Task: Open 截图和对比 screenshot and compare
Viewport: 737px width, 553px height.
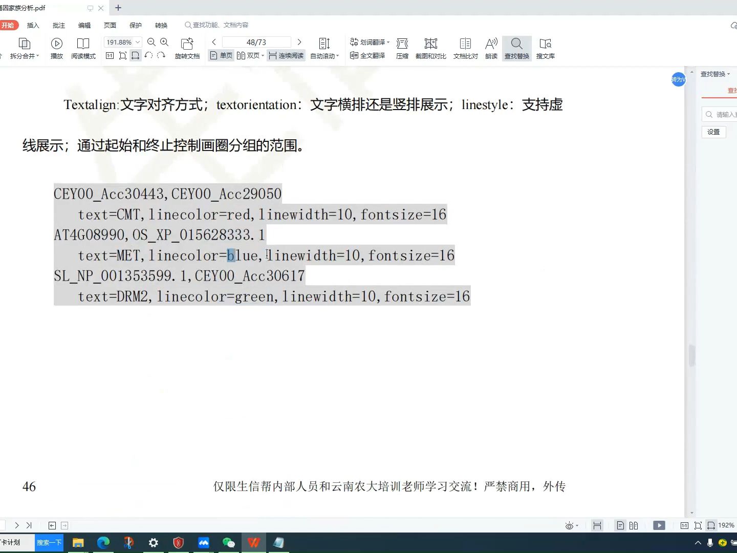Action: click(x=431, y=49)
